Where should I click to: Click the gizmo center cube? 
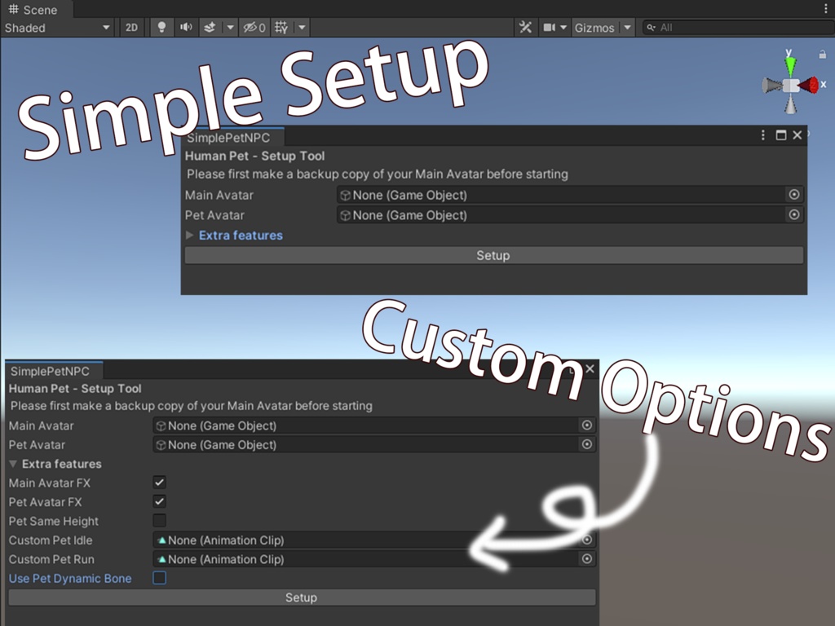click(x=791, y=86)
